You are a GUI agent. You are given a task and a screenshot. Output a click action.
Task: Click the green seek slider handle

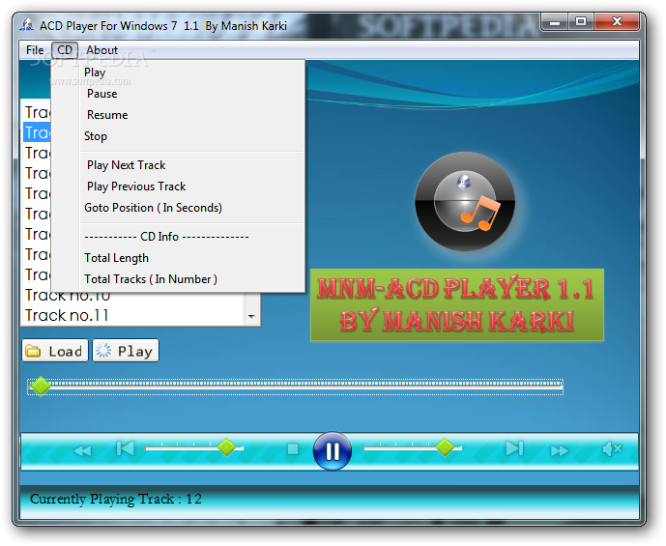[41, 386]
